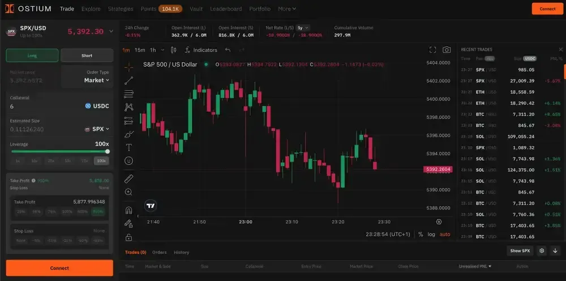
Task: Open the emoji icons tool
Action: pos(129,161)
